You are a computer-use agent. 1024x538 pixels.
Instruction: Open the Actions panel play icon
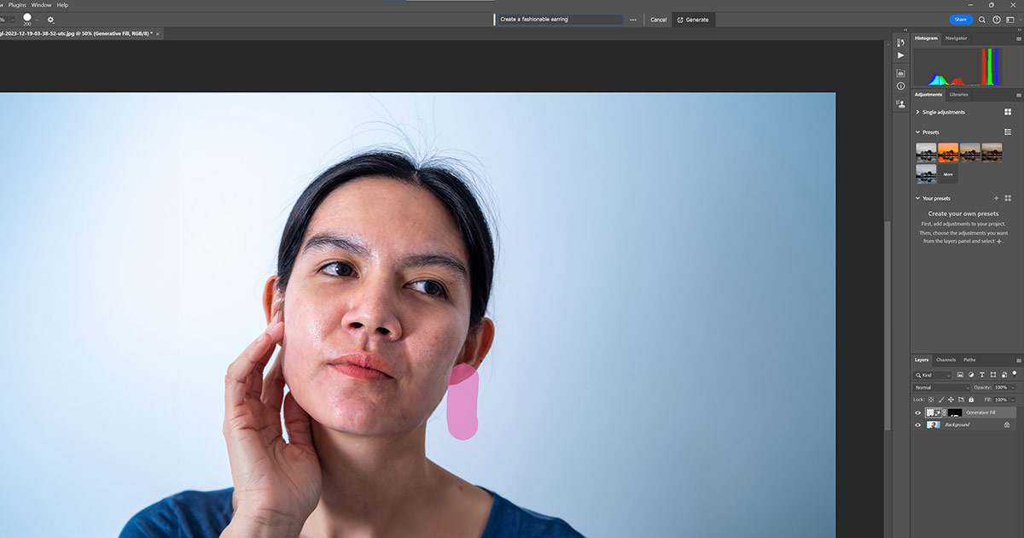click(x=900, y=56)
